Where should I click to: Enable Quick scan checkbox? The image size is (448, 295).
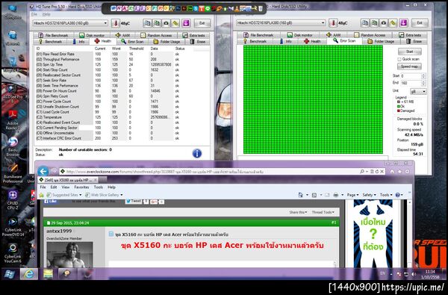click(399, 59)
